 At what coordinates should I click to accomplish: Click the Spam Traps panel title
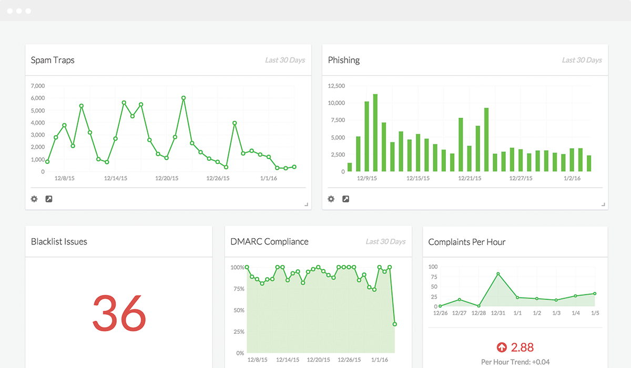click(x=53, y=60)
